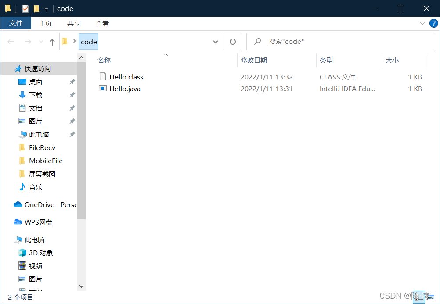Viewport: 440px width, 304px height.
Task: Click the 视频 film strip icon
Action: pos(22,265)
